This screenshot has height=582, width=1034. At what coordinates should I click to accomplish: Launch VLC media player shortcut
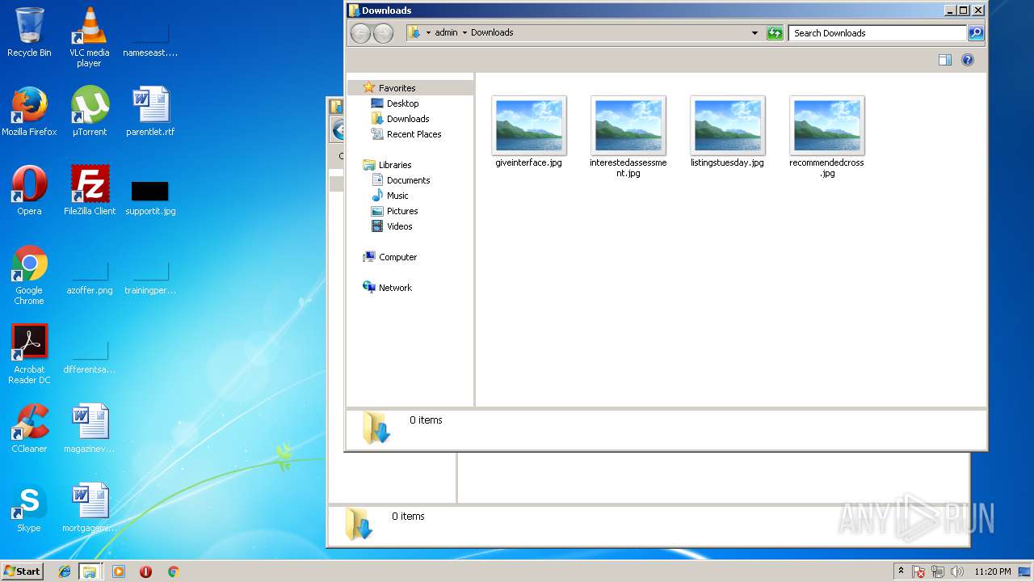89,36
